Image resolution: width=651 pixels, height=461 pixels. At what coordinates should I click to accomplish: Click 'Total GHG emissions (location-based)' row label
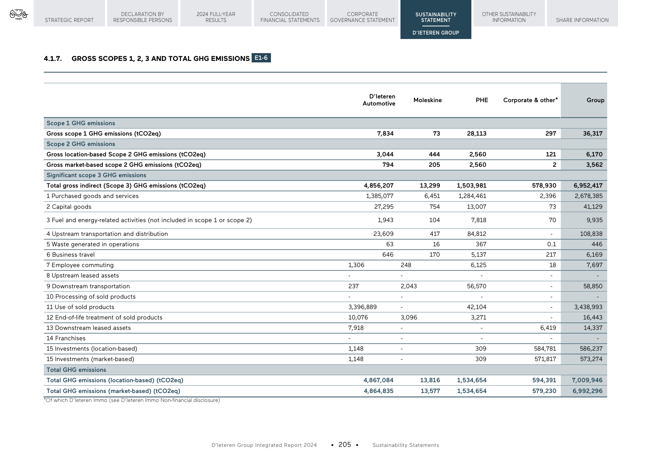point(115,380)
